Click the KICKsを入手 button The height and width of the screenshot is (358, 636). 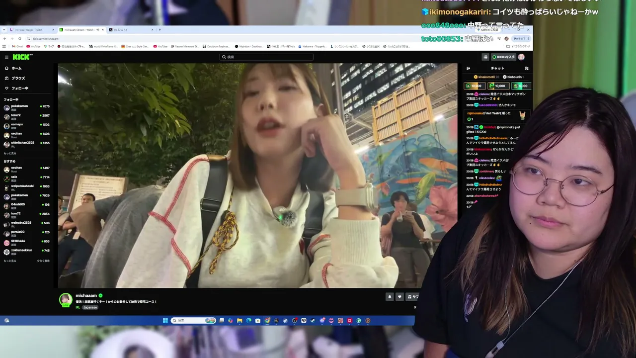tap(503, 57)
